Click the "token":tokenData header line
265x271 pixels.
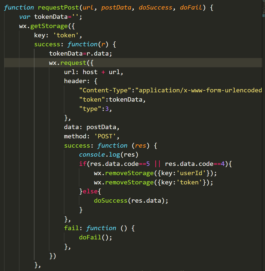point(112,100)
